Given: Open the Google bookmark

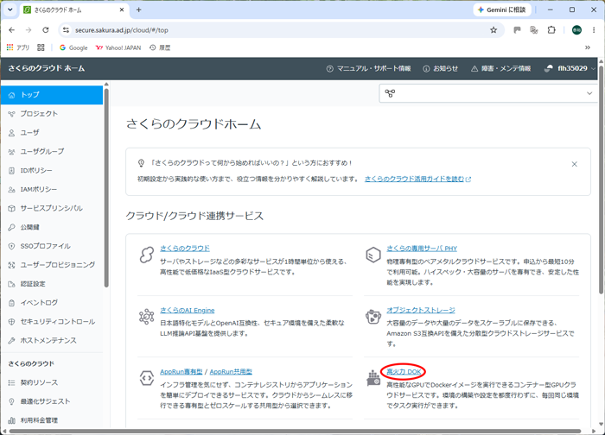Looking at the screenshot, I should (73, 47).
